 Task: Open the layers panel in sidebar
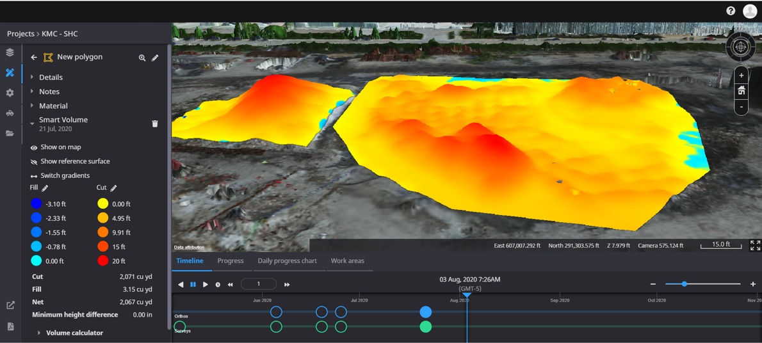[x=10, y=52]
